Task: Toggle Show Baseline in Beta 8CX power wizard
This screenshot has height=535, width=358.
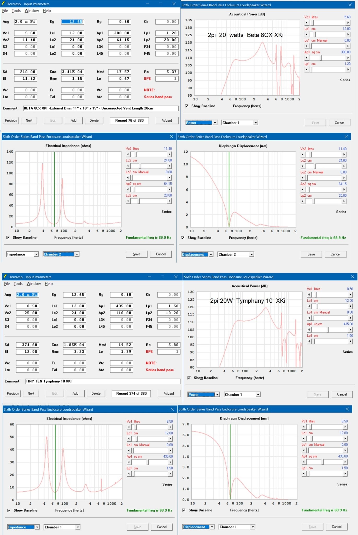Action: 187,106
